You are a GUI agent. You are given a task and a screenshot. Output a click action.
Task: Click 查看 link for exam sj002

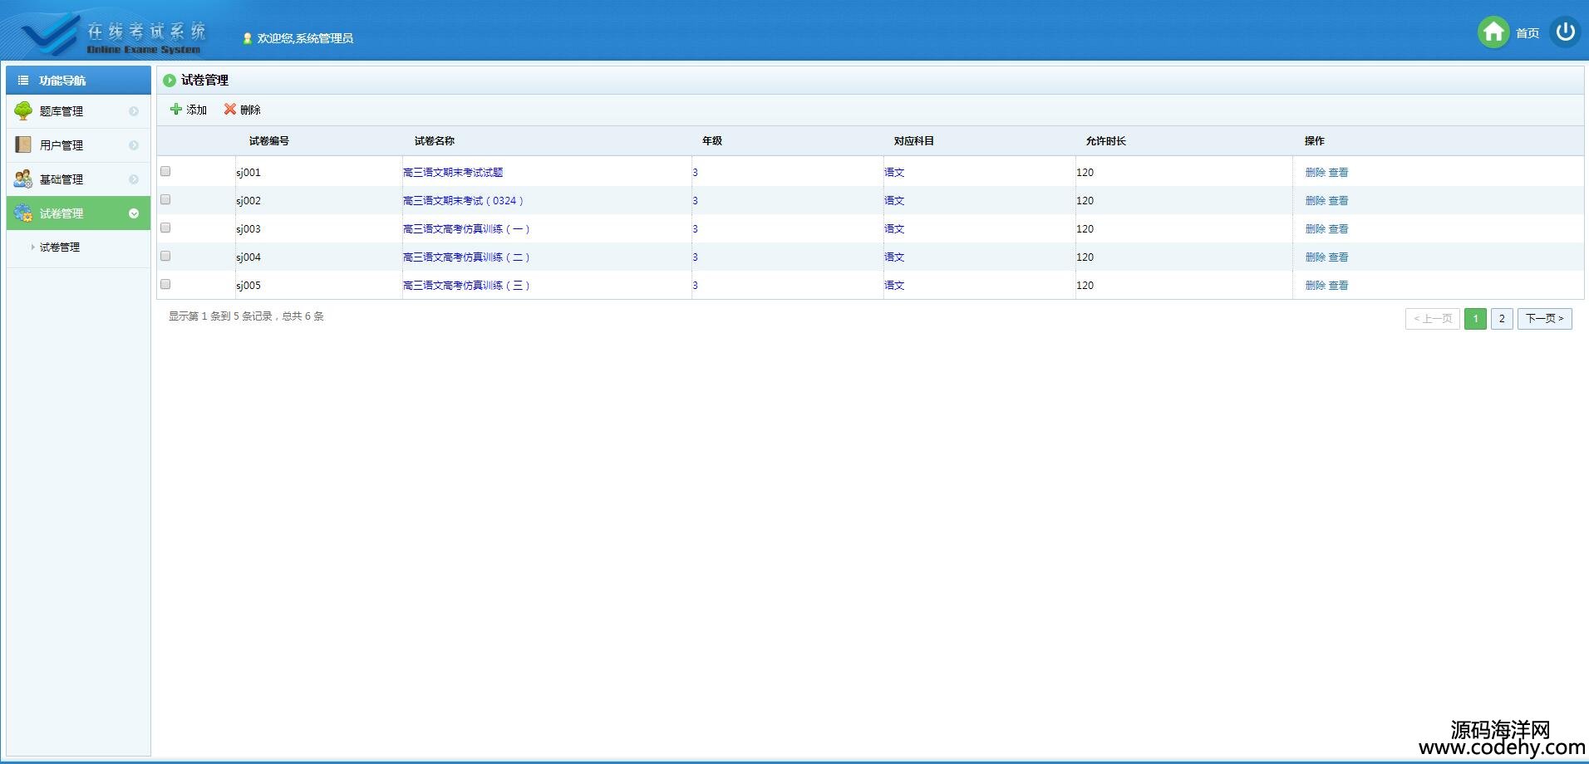coord(1338,201)
